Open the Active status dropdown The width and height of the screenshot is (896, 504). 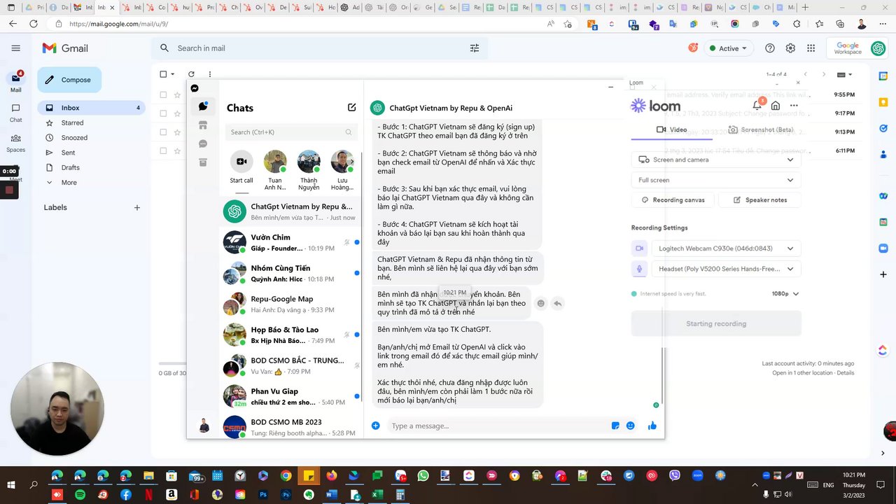[728, 48]
